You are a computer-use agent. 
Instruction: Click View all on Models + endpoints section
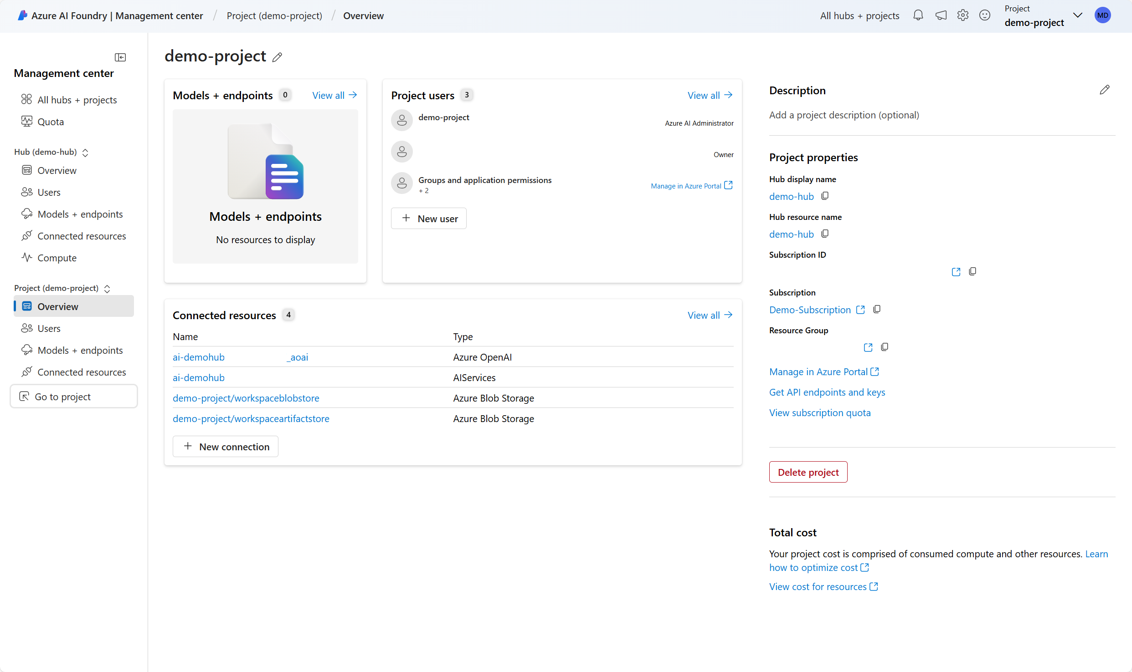(334, 95)
